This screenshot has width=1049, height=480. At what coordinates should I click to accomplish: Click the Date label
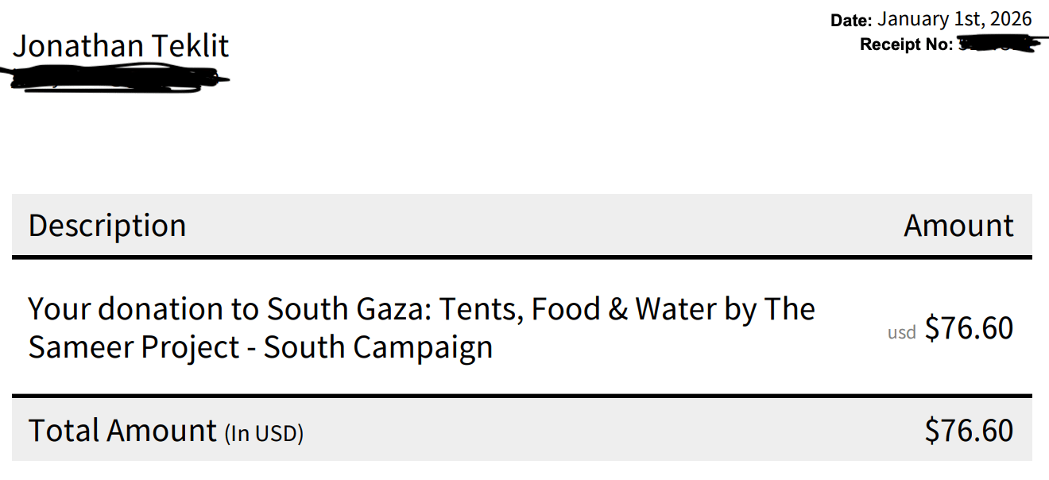pos(851,21)
